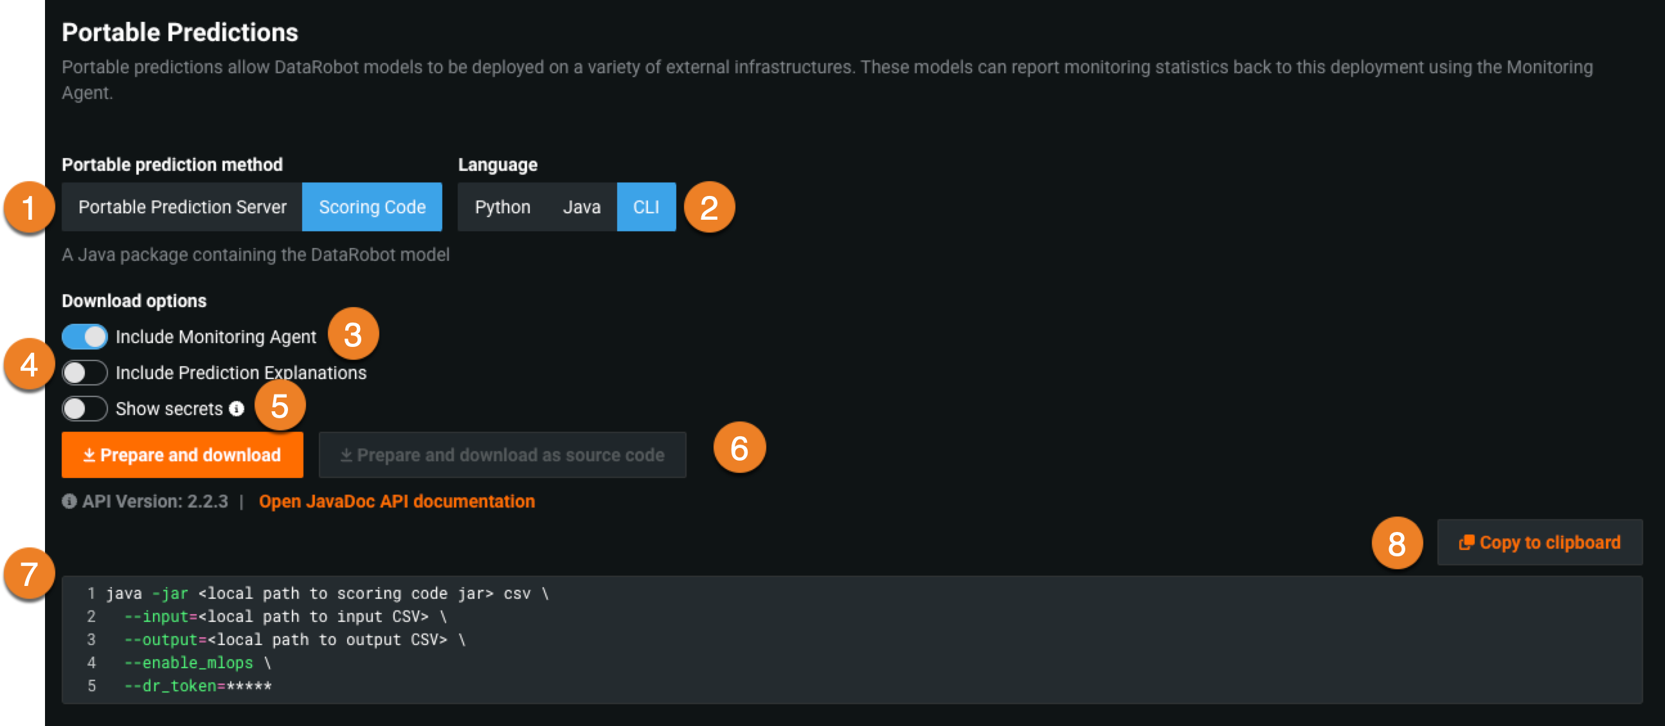Screen dimensions: 1665x726
Task: Click orange callout badge number 6
Action: pyautogui.click(x=739, y=448)
